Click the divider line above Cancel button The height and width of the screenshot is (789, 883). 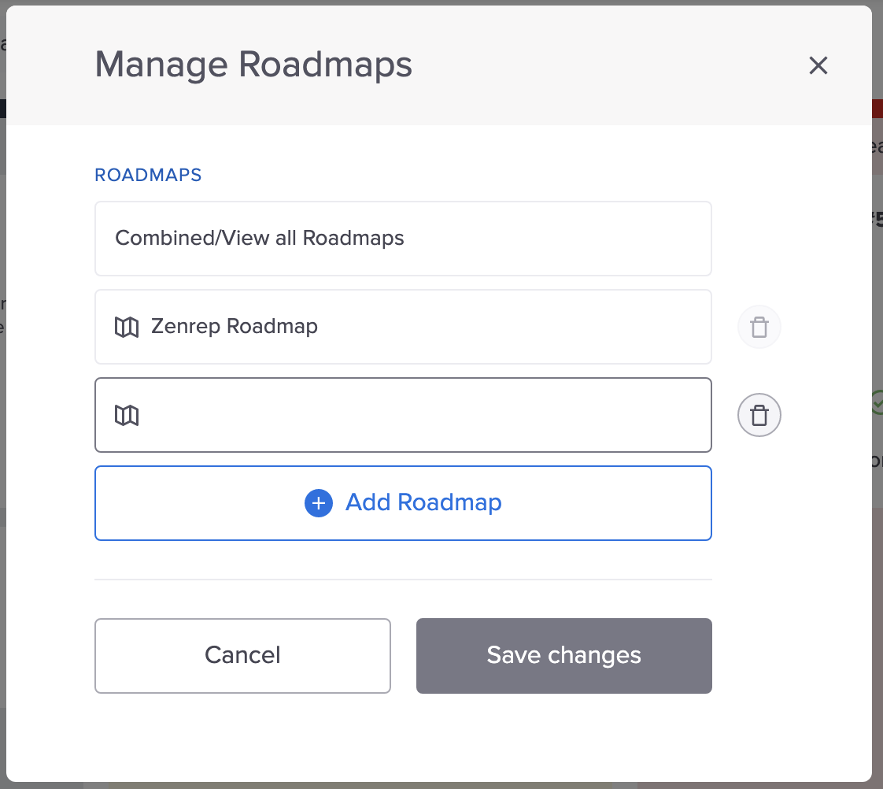click(x=403, y=580)
